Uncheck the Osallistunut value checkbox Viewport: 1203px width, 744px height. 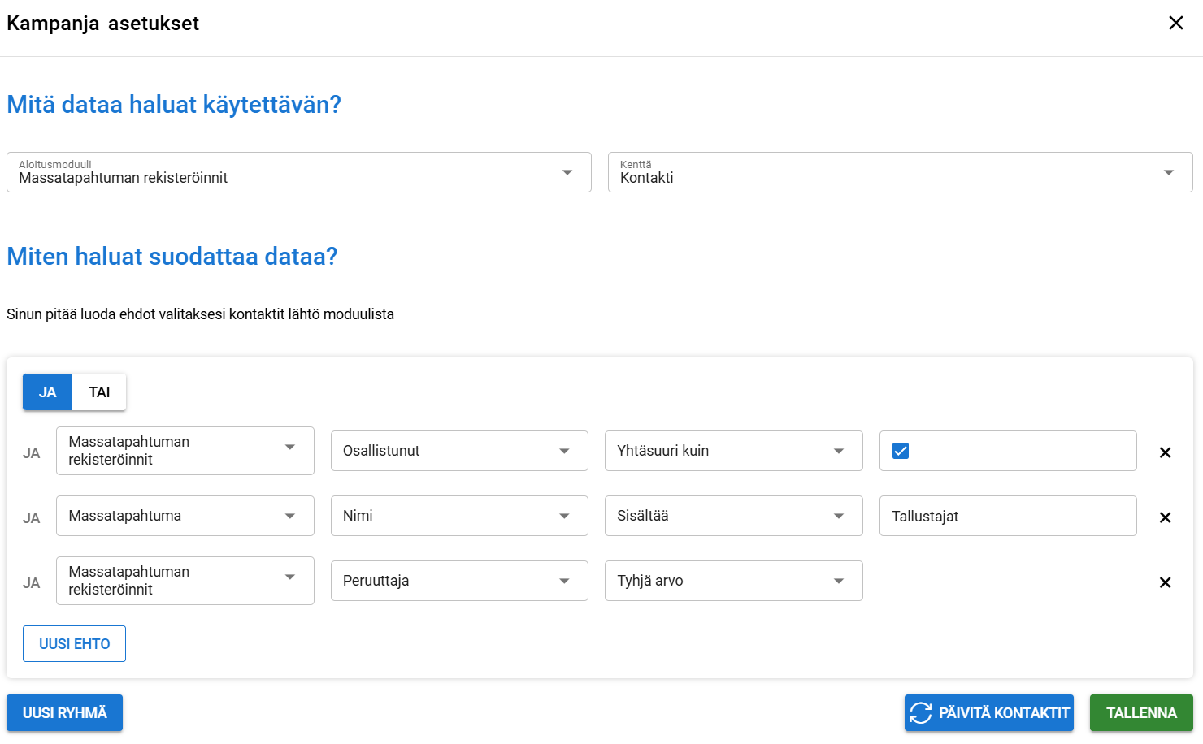click(901, 451)
